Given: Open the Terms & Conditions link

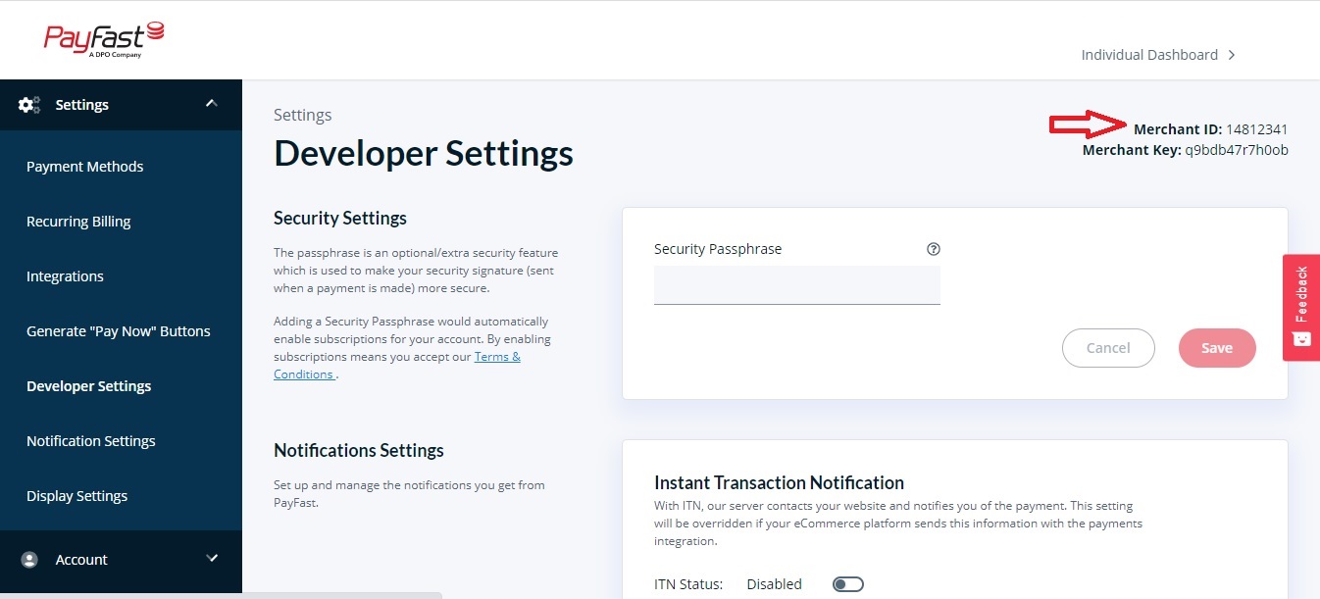Looking at the screenshot, I should (397, 366).
